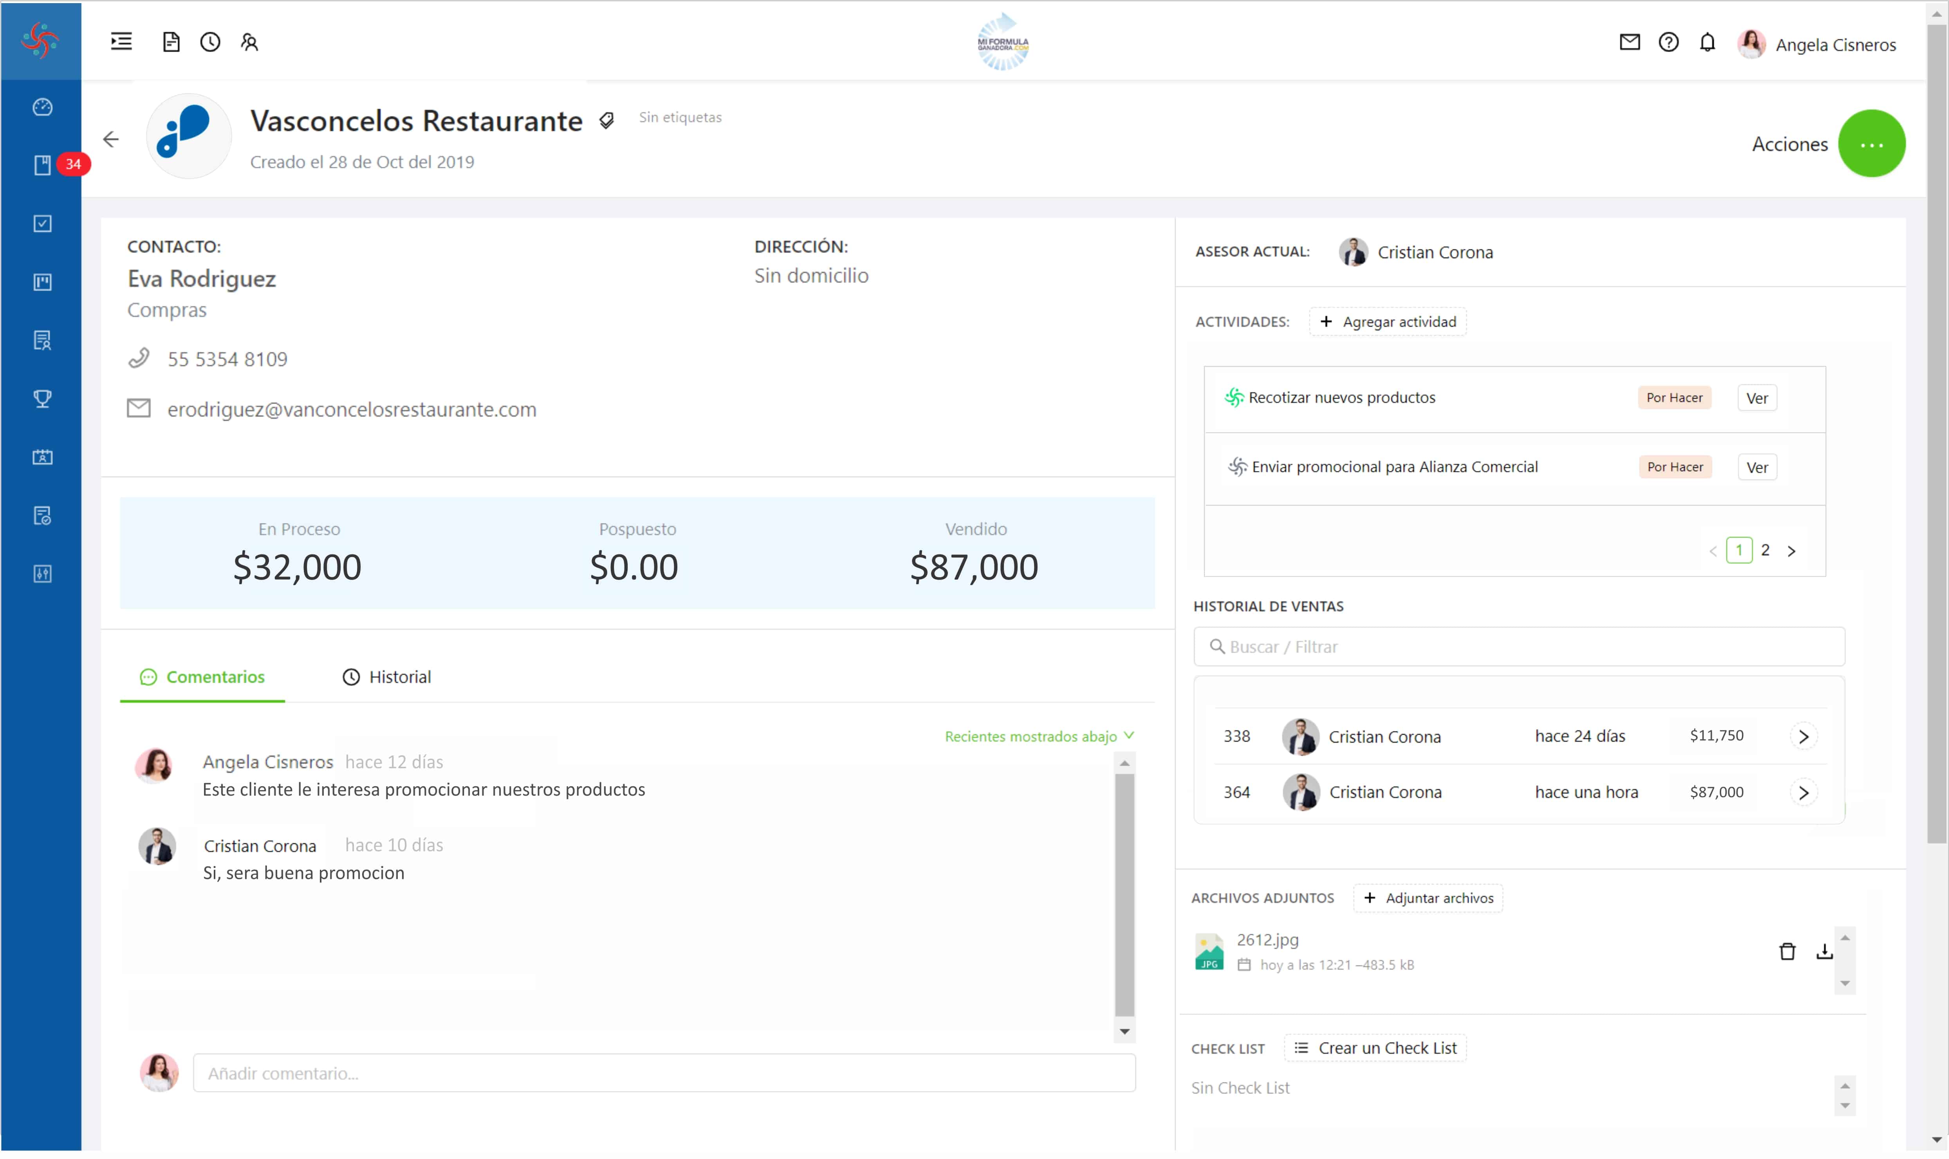The height and width of the screenshot is (1159, 1949).
Task: Click the comments scrollbar up arrow
Action: pyautogui.click(x=1124, y=764)
